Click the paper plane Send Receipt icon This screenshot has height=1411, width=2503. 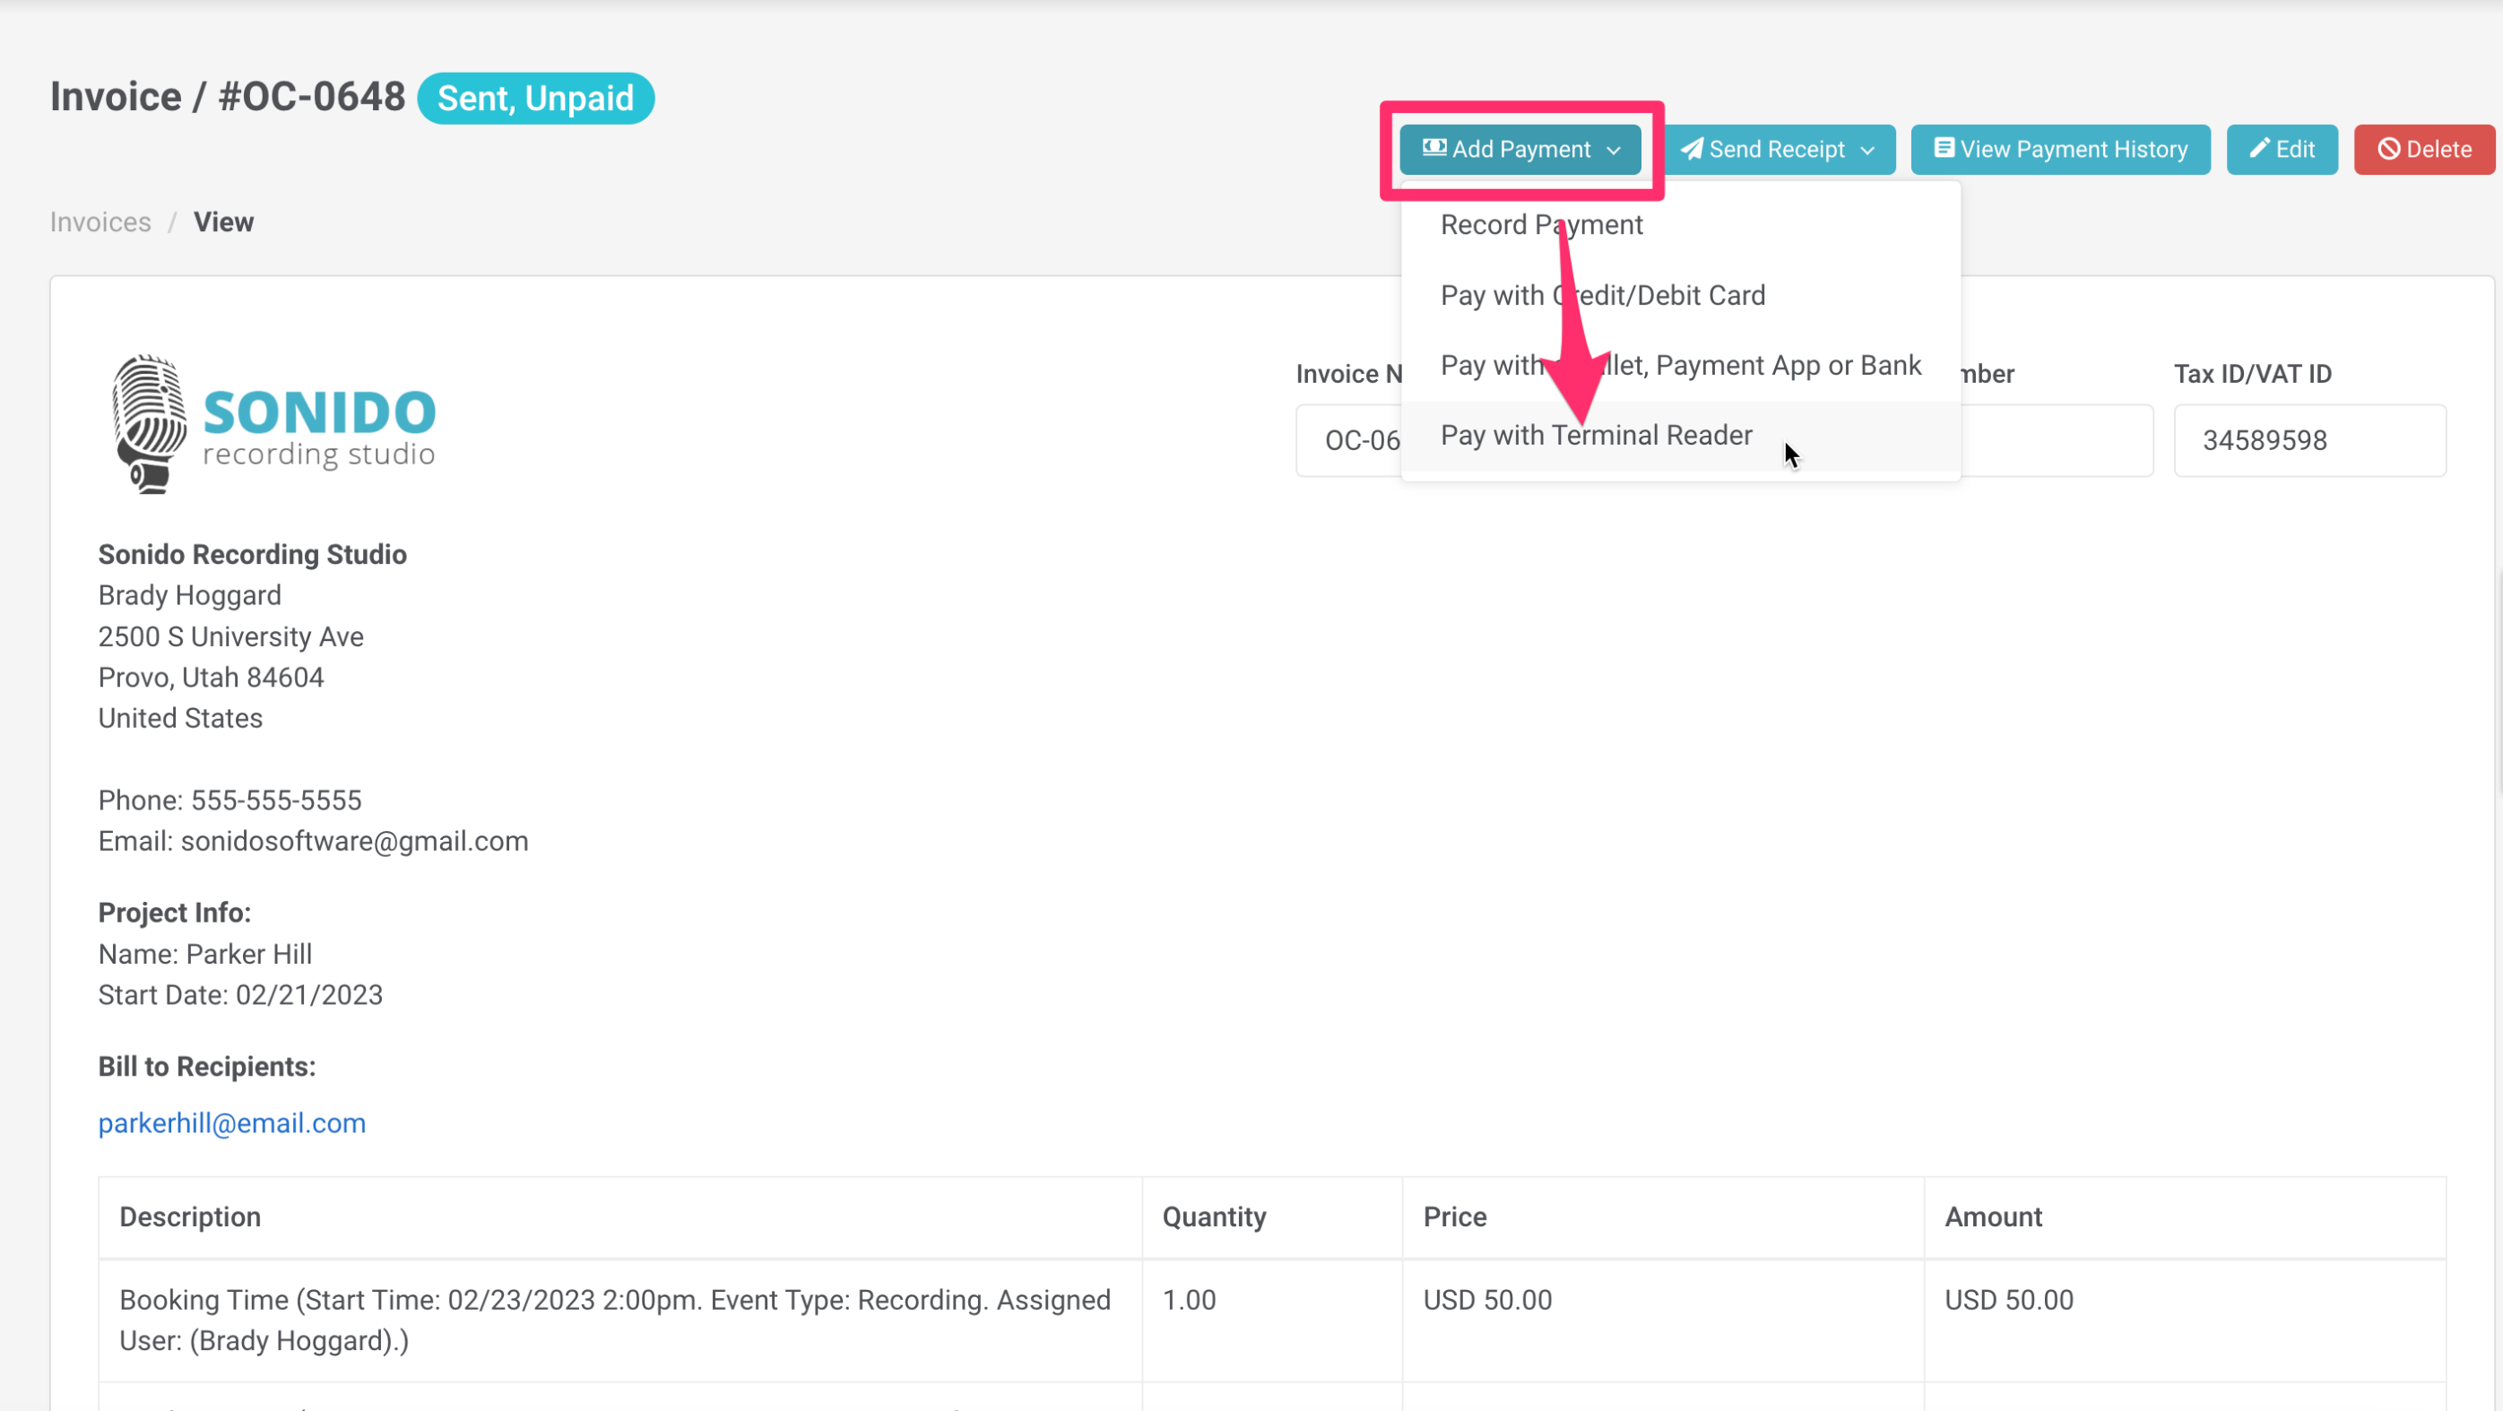pyautogui.click(x=1692, y=149)
